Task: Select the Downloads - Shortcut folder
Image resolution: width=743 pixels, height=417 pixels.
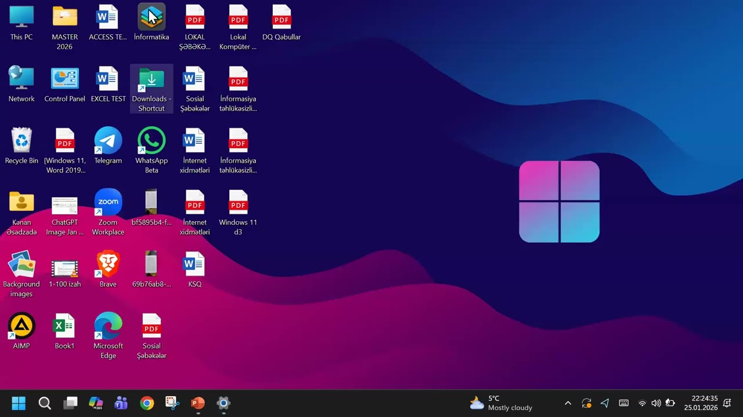Action: (152, 89)
